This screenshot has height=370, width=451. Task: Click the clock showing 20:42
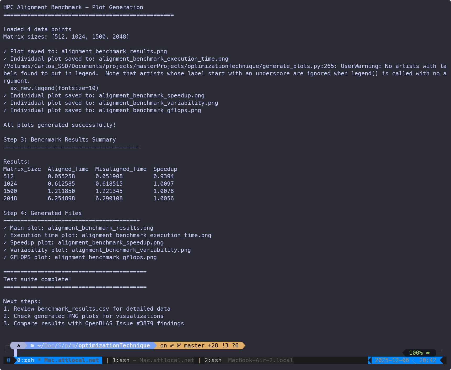click(x=427, y=360)
